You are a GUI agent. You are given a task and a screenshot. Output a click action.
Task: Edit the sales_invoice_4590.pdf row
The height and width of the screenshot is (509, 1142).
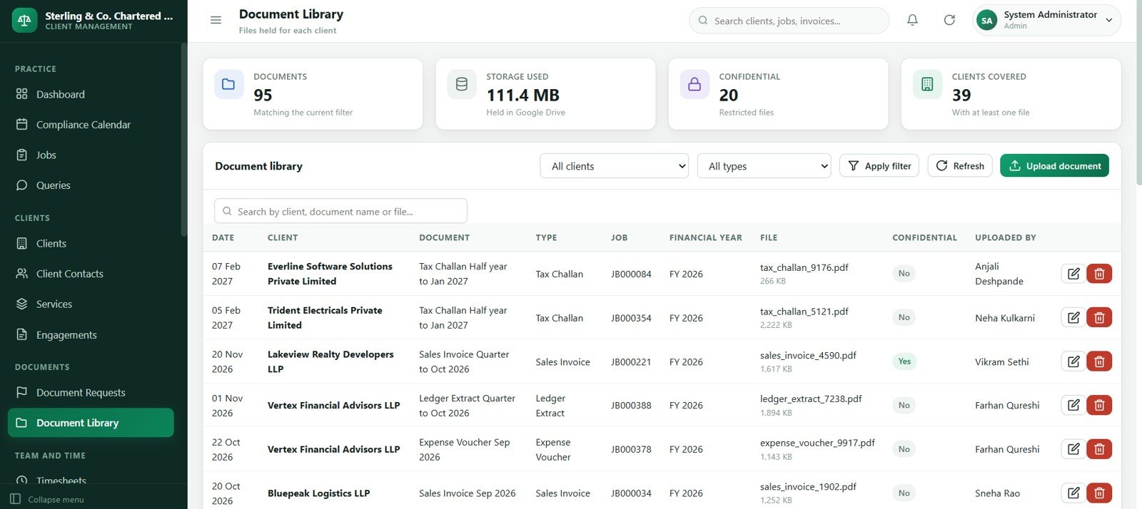1073,361
